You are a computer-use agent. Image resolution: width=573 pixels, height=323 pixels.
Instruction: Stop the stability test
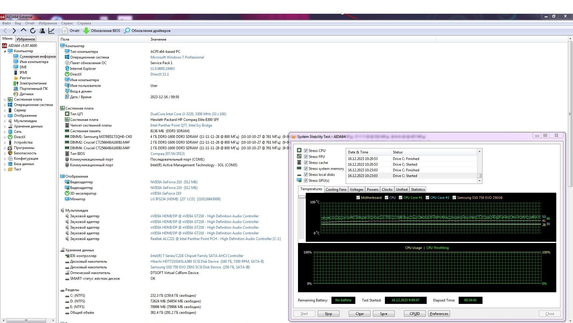pyautogui.click(x=328, y=314)
